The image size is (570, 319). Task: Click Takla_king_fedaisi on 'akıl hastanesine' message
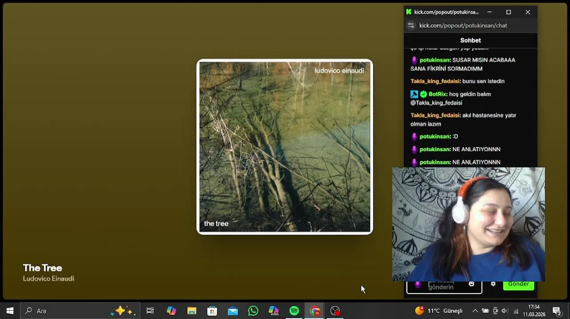435,115
